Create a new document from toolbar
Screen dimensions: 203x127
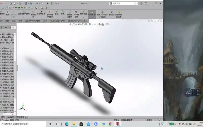15,4
